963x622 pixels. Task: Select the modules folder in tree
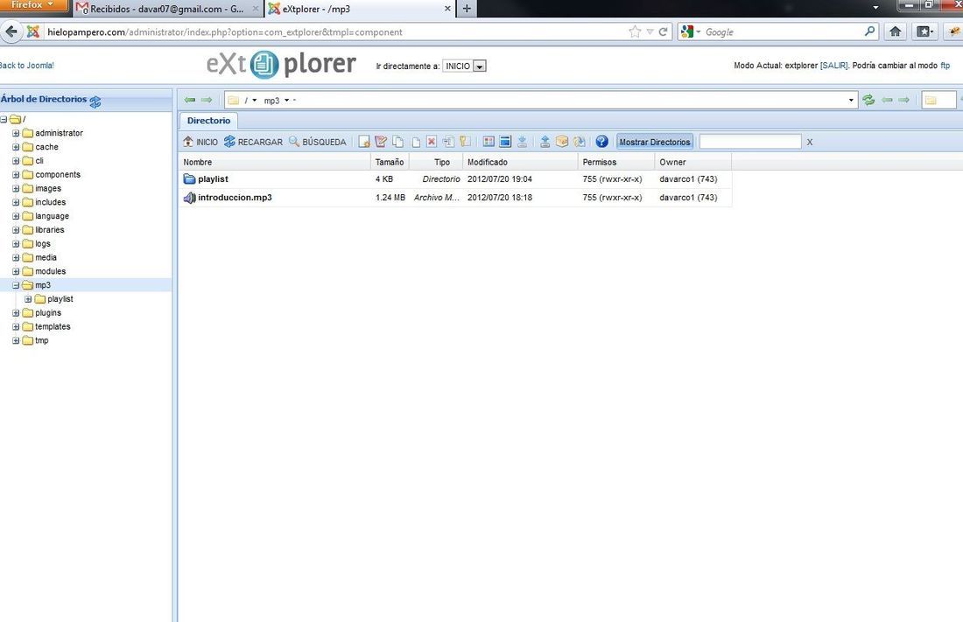click(51, 271)
